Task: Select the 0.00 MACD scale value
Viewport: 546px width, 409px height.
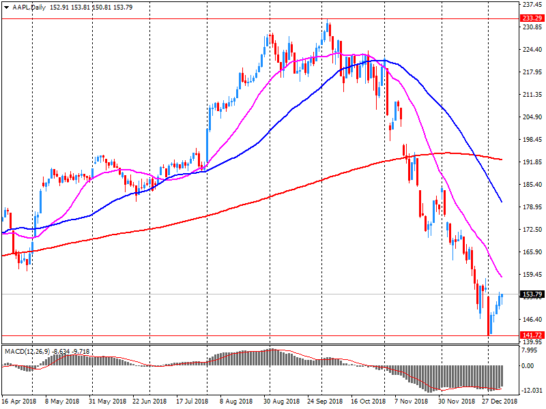Action: tap(528, 365)
